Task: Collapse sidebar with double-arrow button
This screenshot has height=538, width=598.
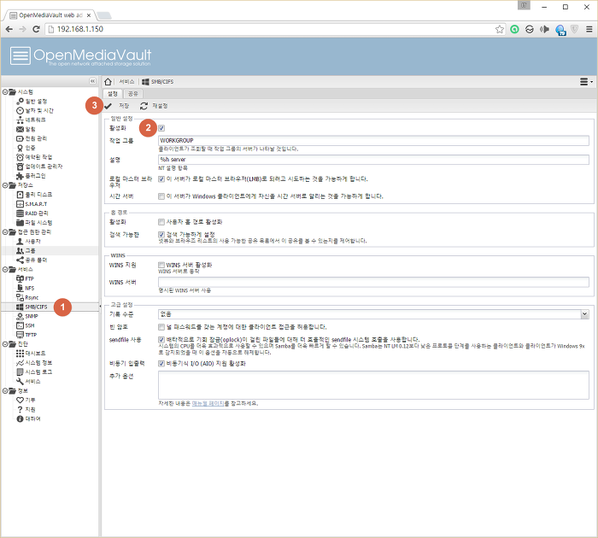Action: point(92,81)
